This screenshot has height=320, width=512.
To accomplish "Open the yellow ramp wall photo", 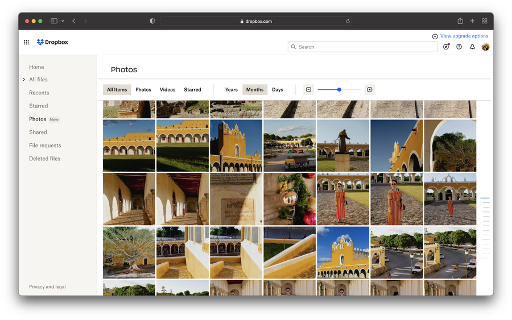I will 290,252.
